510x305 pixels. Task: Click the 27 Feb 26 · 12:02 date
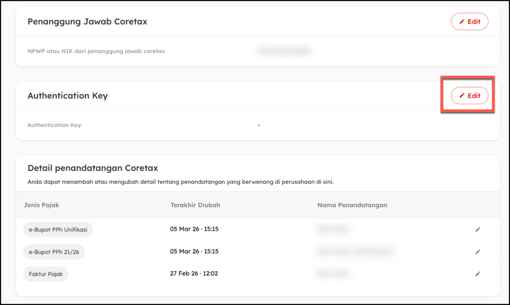[194, 274]
